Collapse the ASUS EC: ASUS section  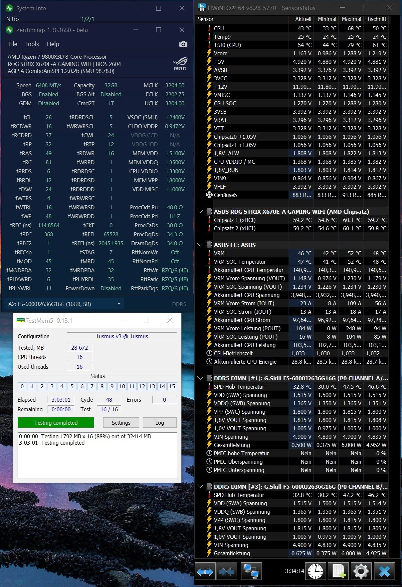pos(200,245)
